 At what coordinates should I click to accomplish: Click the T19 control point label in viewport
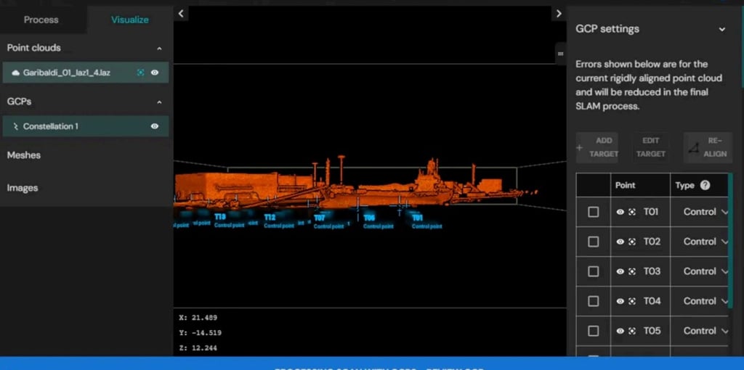(229, 221)
